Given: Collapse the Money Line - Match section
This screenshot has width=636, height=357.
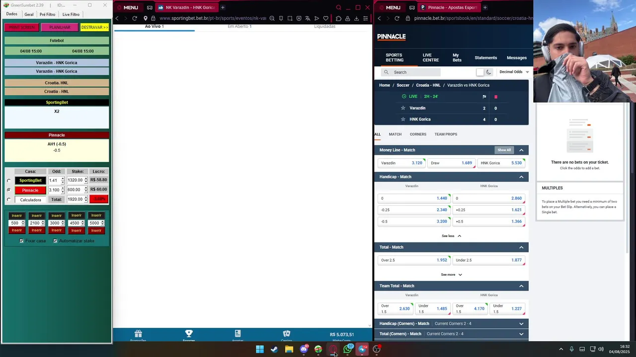Looking at the screenshot, I should pos(521,150).
